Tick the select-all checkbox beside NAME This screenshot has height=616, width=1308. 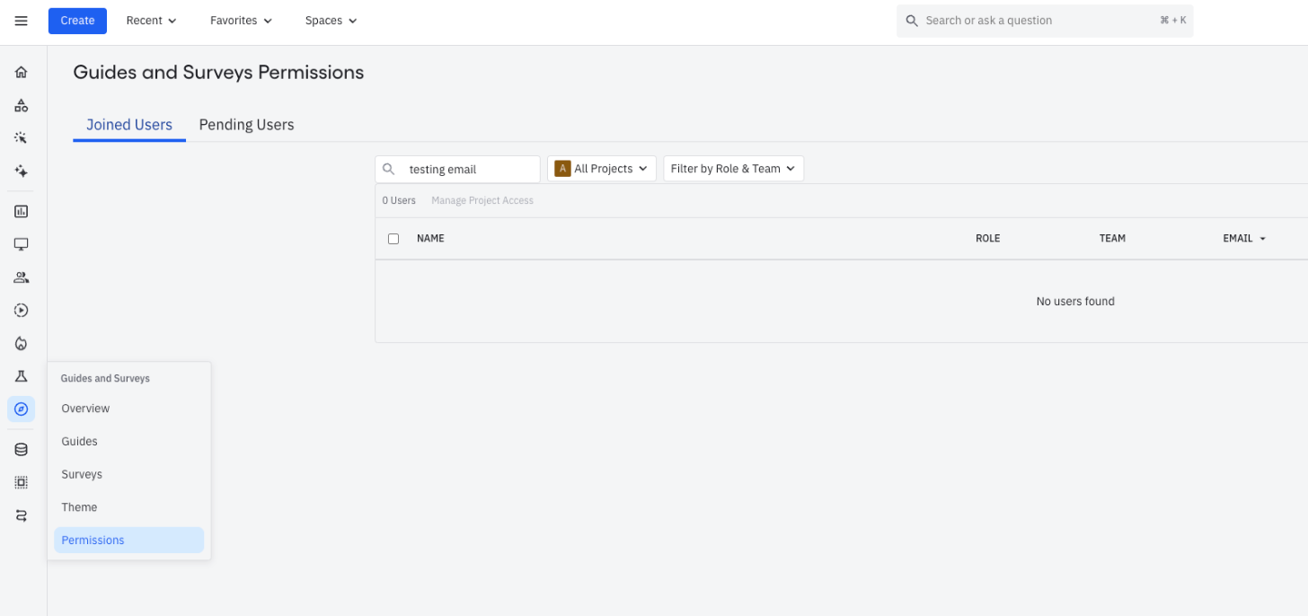point(393,239)
